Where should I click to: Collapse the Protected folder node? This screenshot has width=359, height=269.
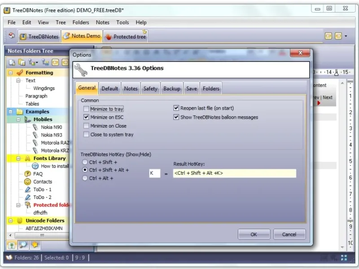pyautogui.click(x=18, y=205)
